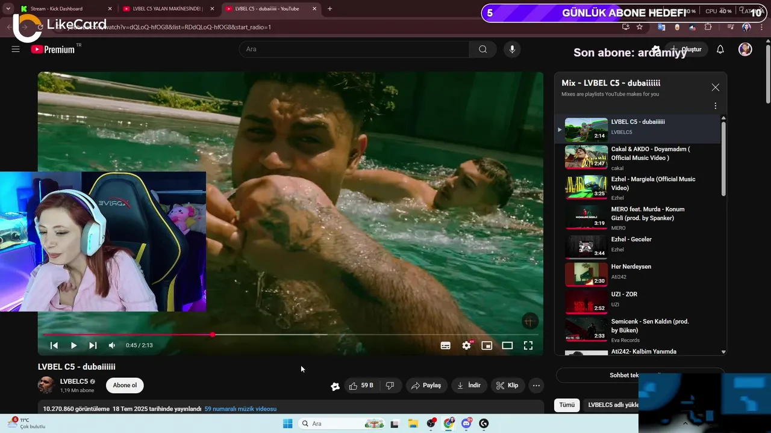Viewport: 771px width, 433px height.
Task: Enable miniplayer mode
Action: click(x=487, y=345)
